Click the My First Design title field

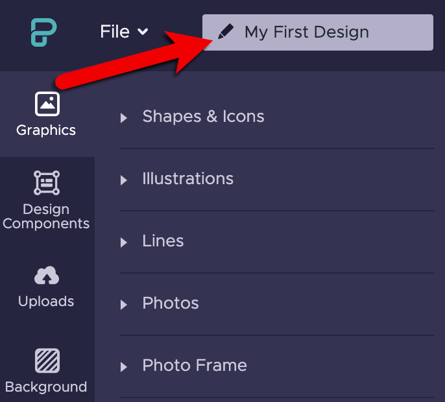(317, 32)
